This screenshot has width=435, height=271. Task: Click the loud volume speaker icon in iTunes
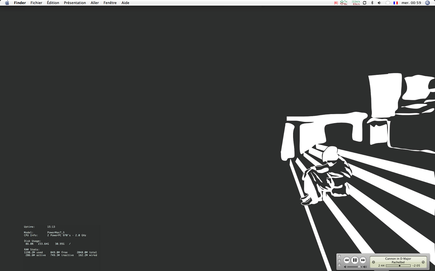point(365,267)
